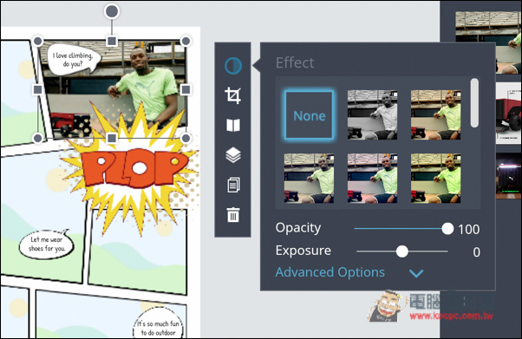522x339 pixels.
Task: Click the Exposure slider knob
Action: point(402,251)
